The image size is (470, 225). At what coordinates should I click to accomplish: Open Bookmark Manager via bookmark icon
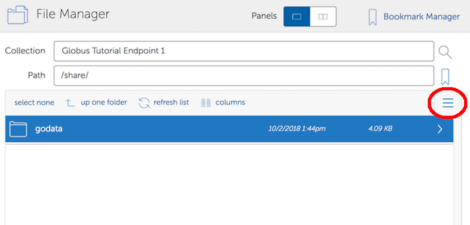coord(372,17)
